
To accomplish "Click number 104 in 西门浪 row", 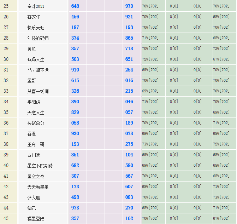I will click(129, 155).
